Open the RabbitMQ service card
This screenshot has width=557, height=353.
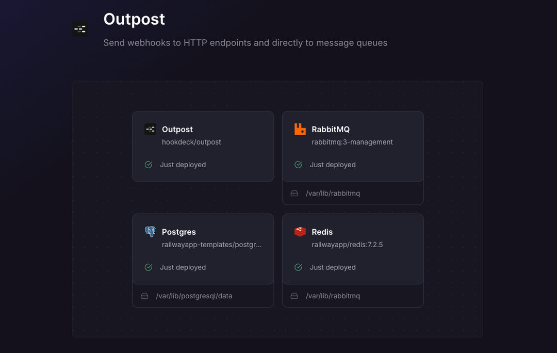pos(352,146)
